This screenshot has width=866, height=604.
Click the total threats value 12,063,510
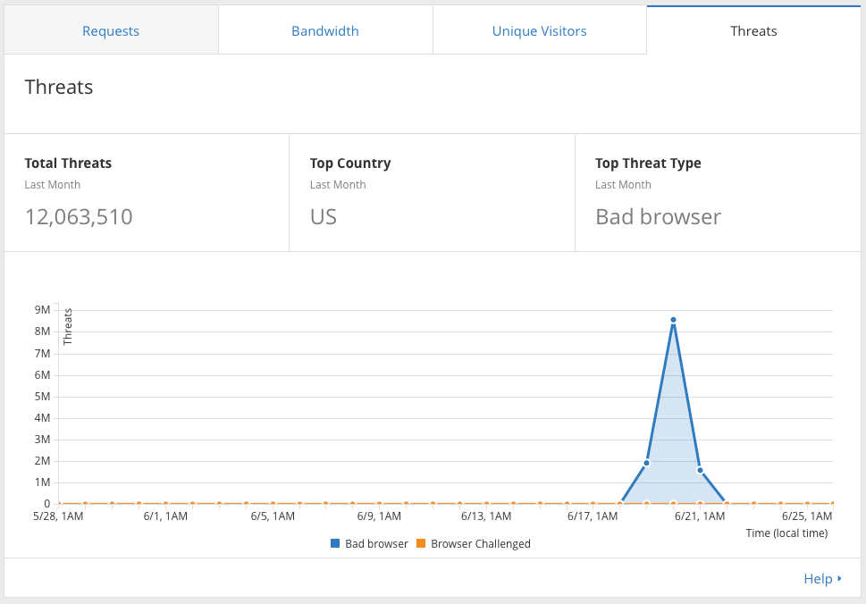tap(79, 217)
